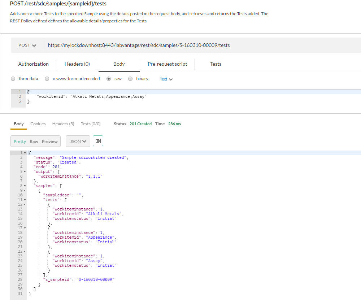Open the JSON response format dropdown
The image size is (361, 300).
[x=78, y=141]
